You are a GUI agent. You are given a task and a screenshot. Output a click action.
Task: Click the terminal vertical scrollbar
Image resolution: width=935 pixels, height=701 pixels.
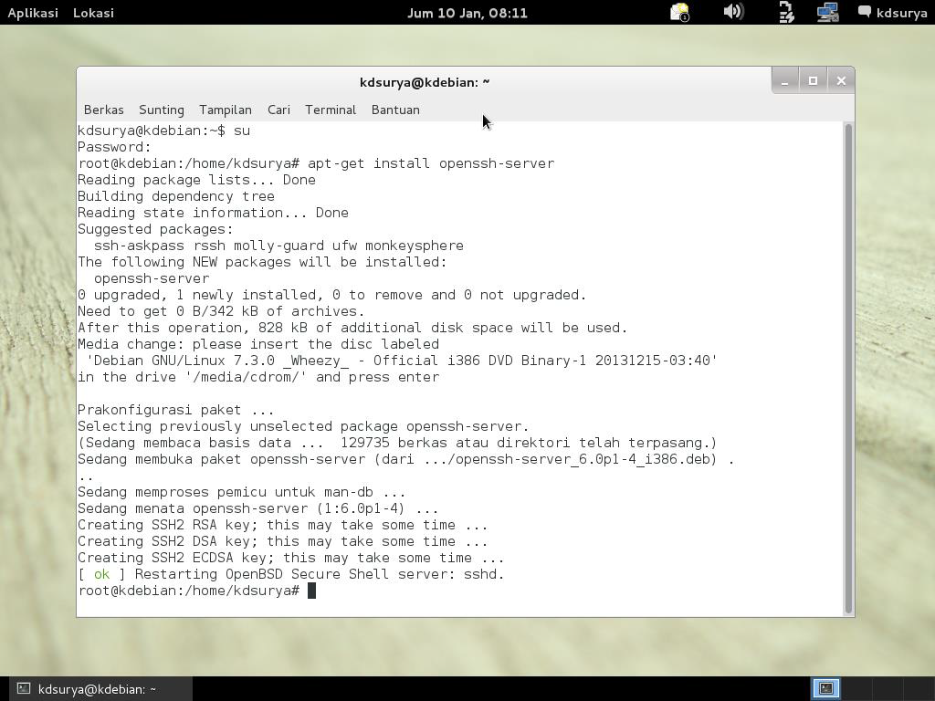[x=848, y=365]
